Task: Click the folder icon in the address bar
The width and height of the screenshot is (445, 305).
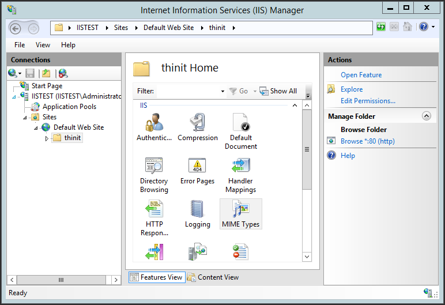Action: [59, 28]
